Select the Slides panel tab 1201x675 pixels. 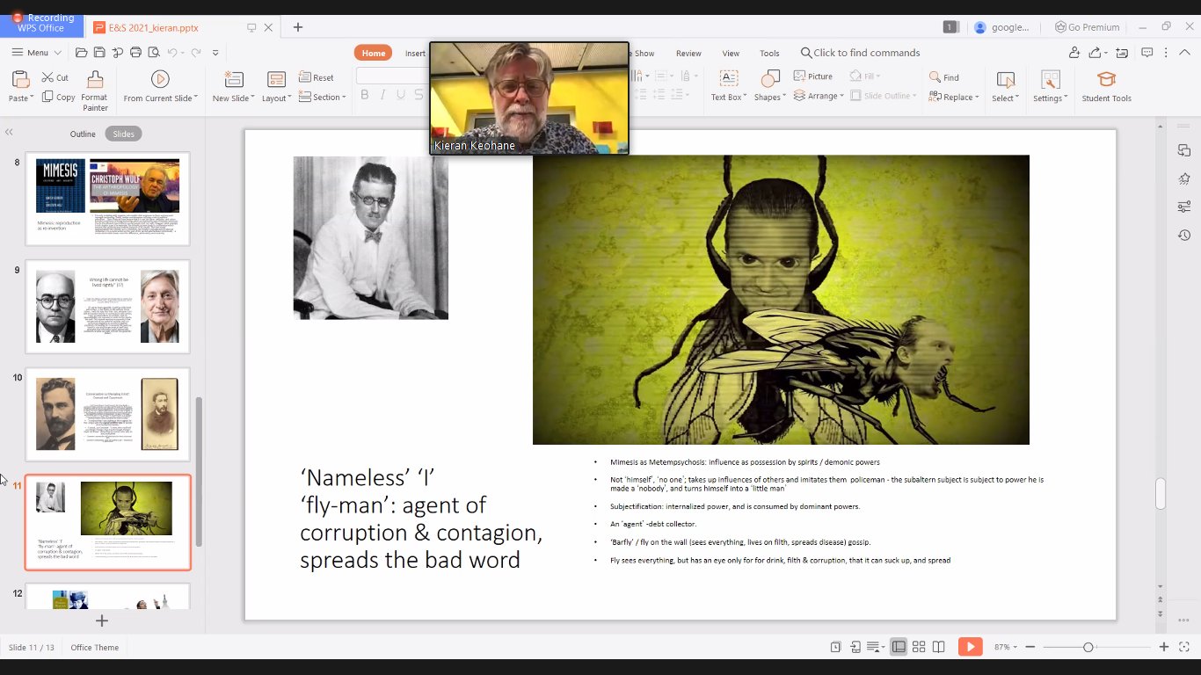(124, 134)
